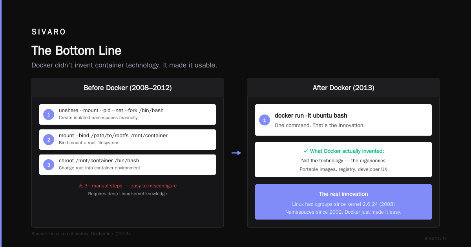This screenshot has width=471, height=247.
Task: Click The Bottom Line heading
Action: click(77, 51)
